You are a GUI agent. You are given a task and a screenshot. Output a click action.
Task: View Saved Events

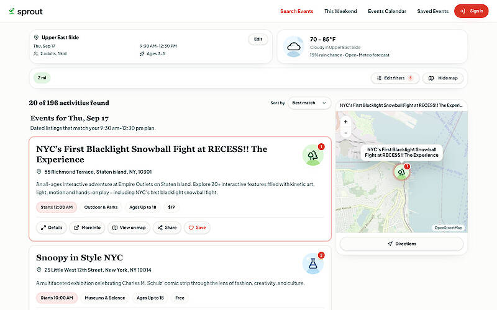coord(432,11)
